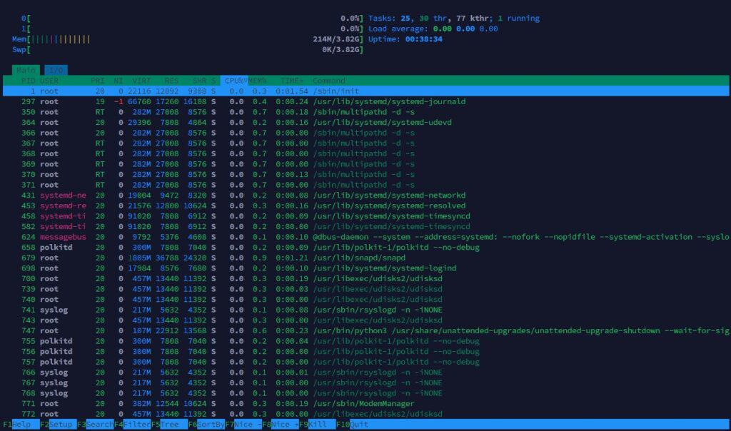Screen dimensions: 731x431
Task: Select the Main tab
Action: coord(26,70)
